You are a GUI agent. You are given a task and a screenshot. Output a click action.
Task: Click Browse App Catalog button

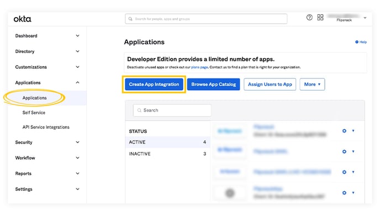pos(214,85)
